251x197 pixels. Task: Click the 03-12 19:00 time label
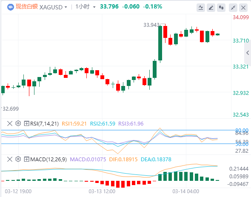point(18,191)
